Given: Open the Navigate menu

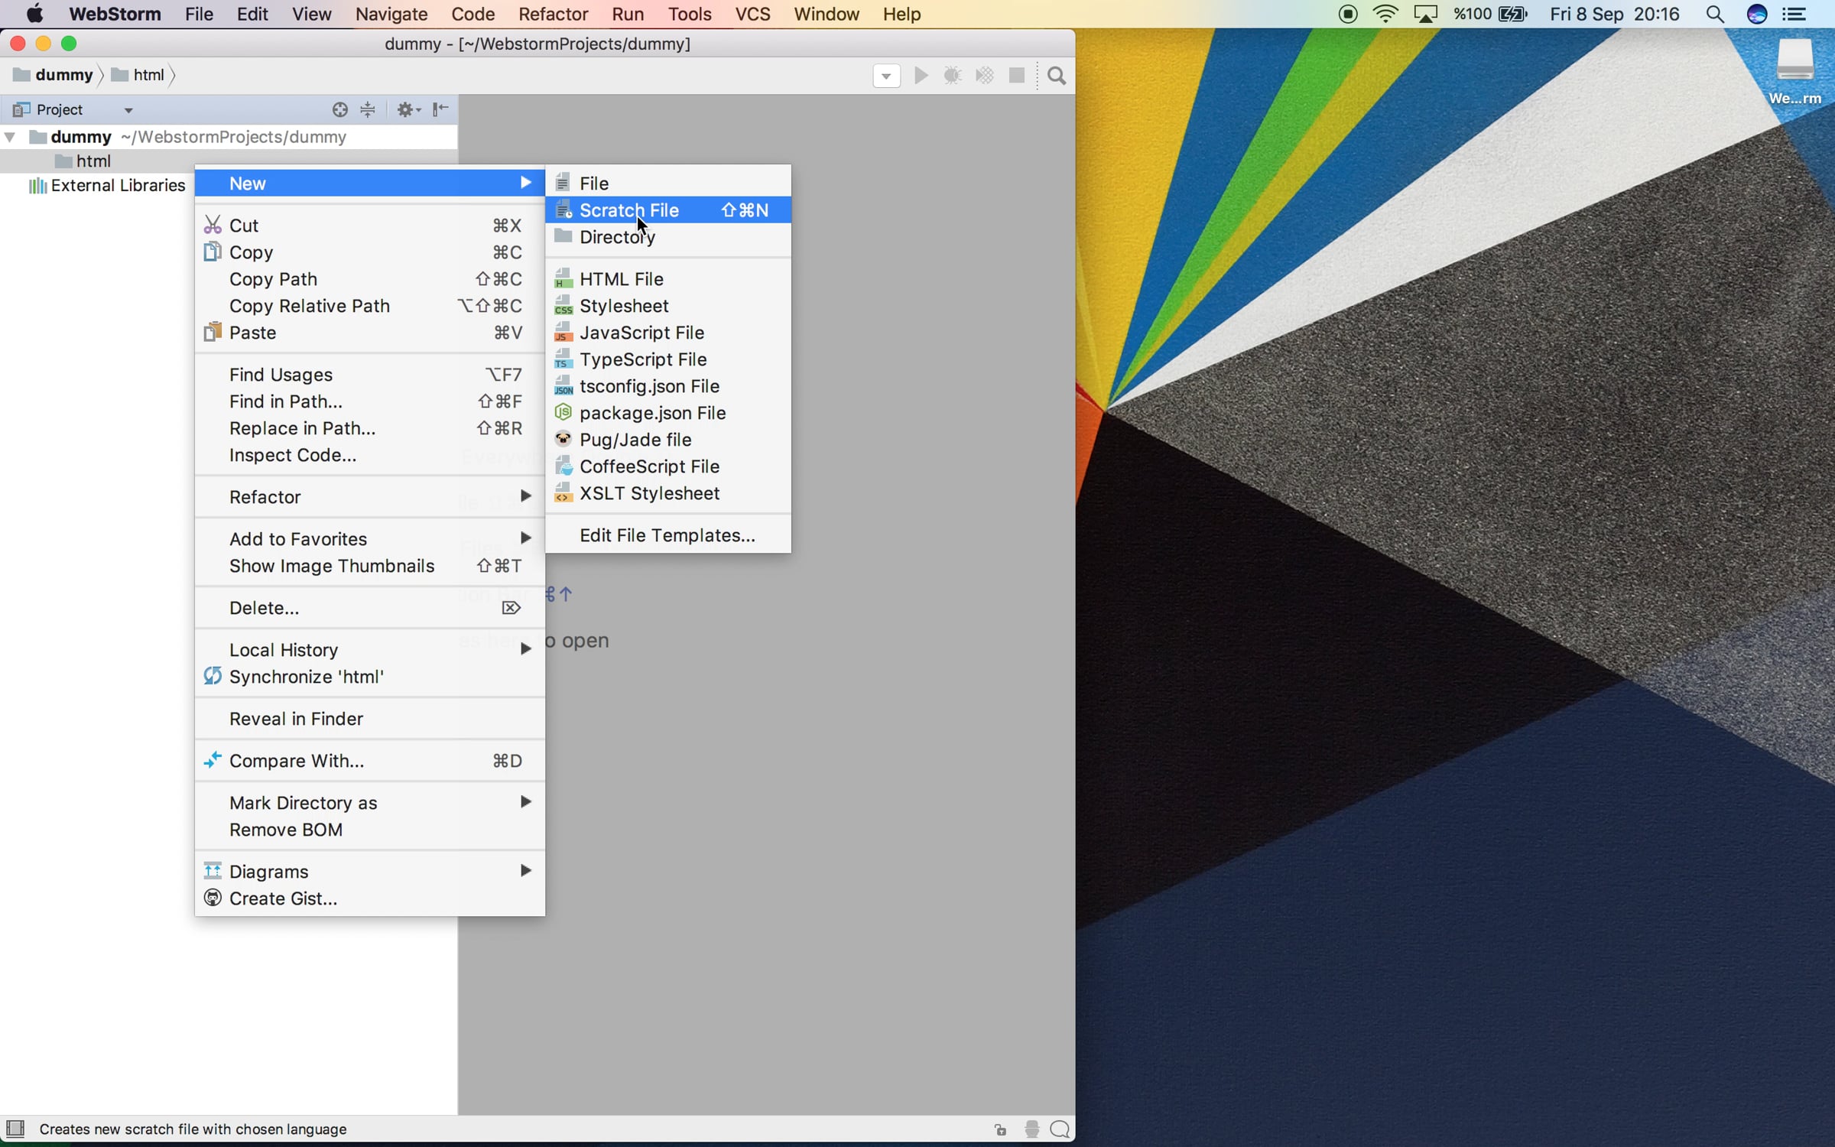Looking at the screenshot, I should (391, 14).
